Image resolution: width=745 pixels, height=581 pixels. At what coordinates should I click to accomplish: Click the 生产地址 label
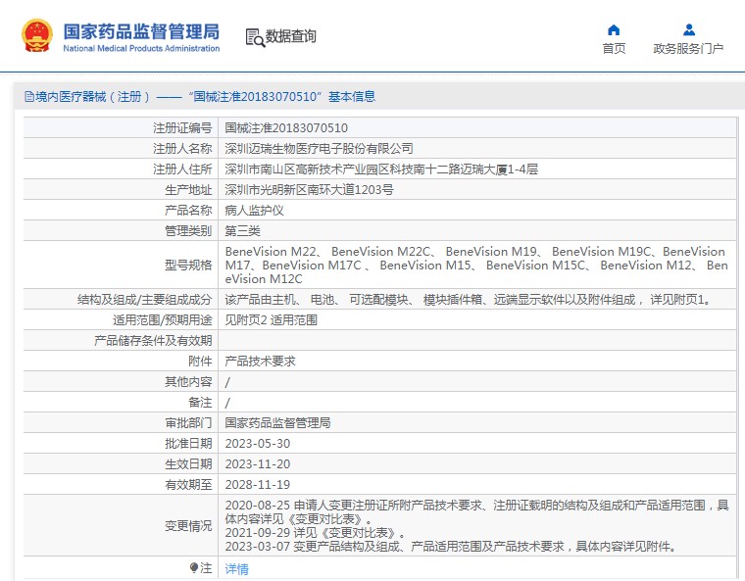point(188,189)
